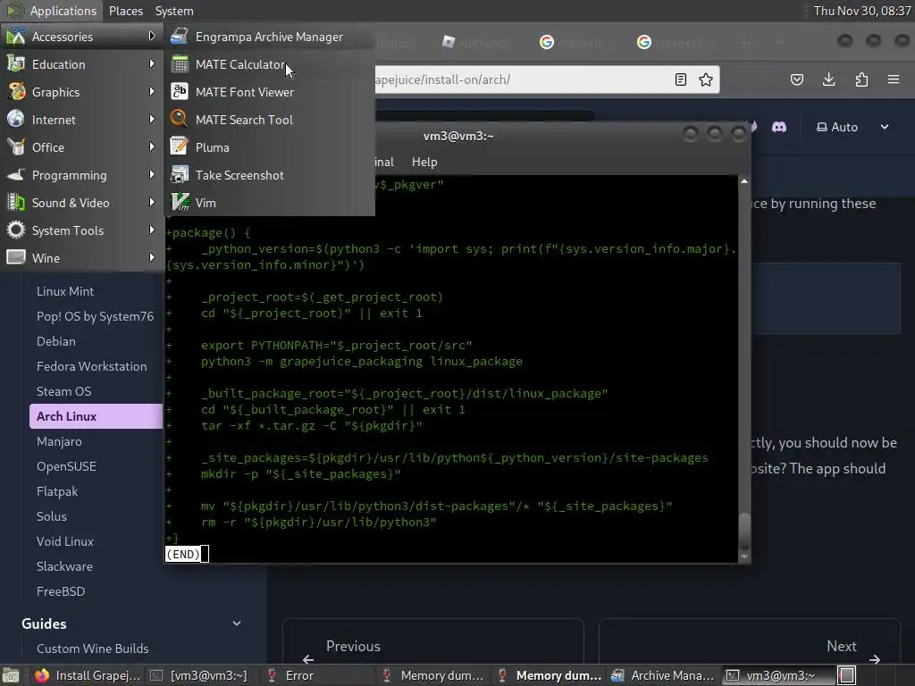The width and height of the screenshot is (915, 686).
Task: Switch to Archive Manager taskbar window
Action: click(663, 675)
